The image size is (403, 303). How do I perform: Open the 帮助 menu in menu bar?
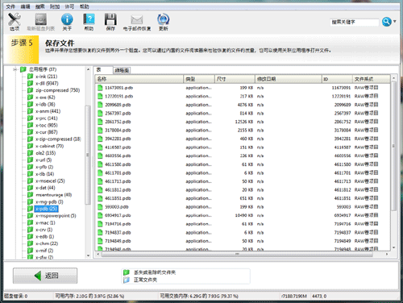click(x=84, y=6)
